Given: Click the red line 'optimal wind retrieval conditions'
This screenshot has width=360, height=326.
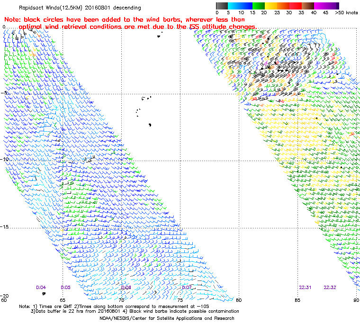Looking at the screenshot, I should [x=138, y=27].
